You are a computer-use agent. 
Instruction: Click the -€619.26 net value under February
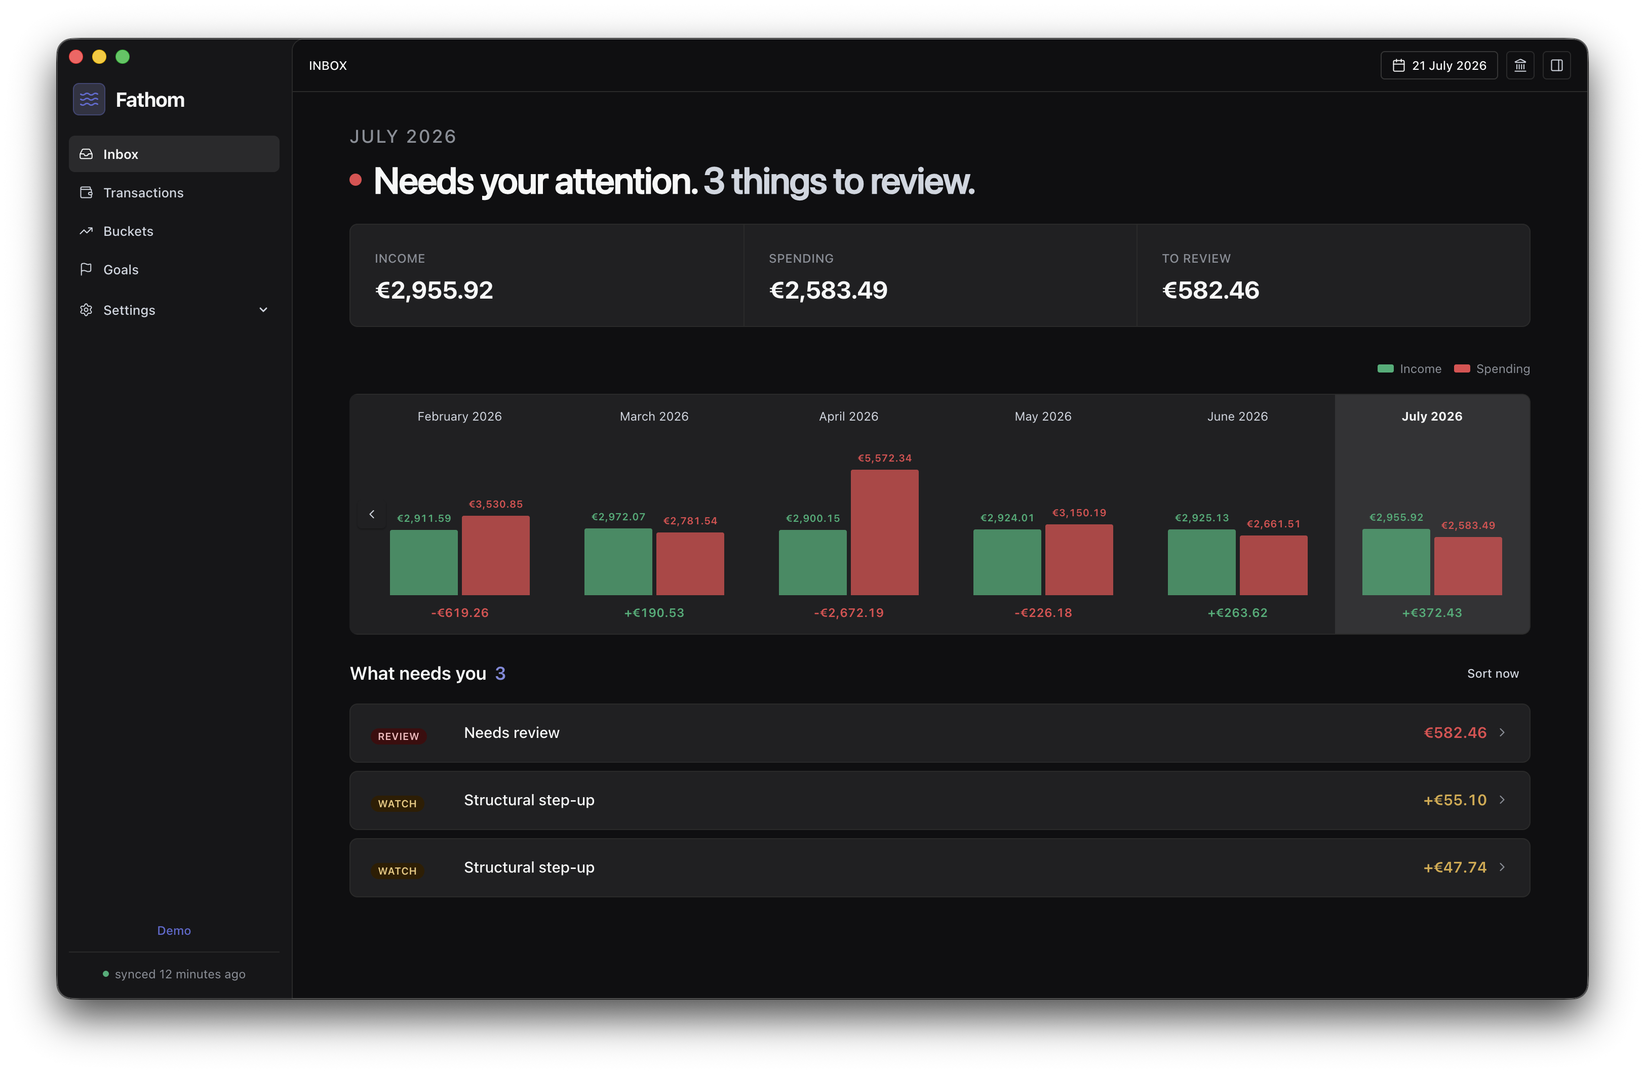point(460,612)
